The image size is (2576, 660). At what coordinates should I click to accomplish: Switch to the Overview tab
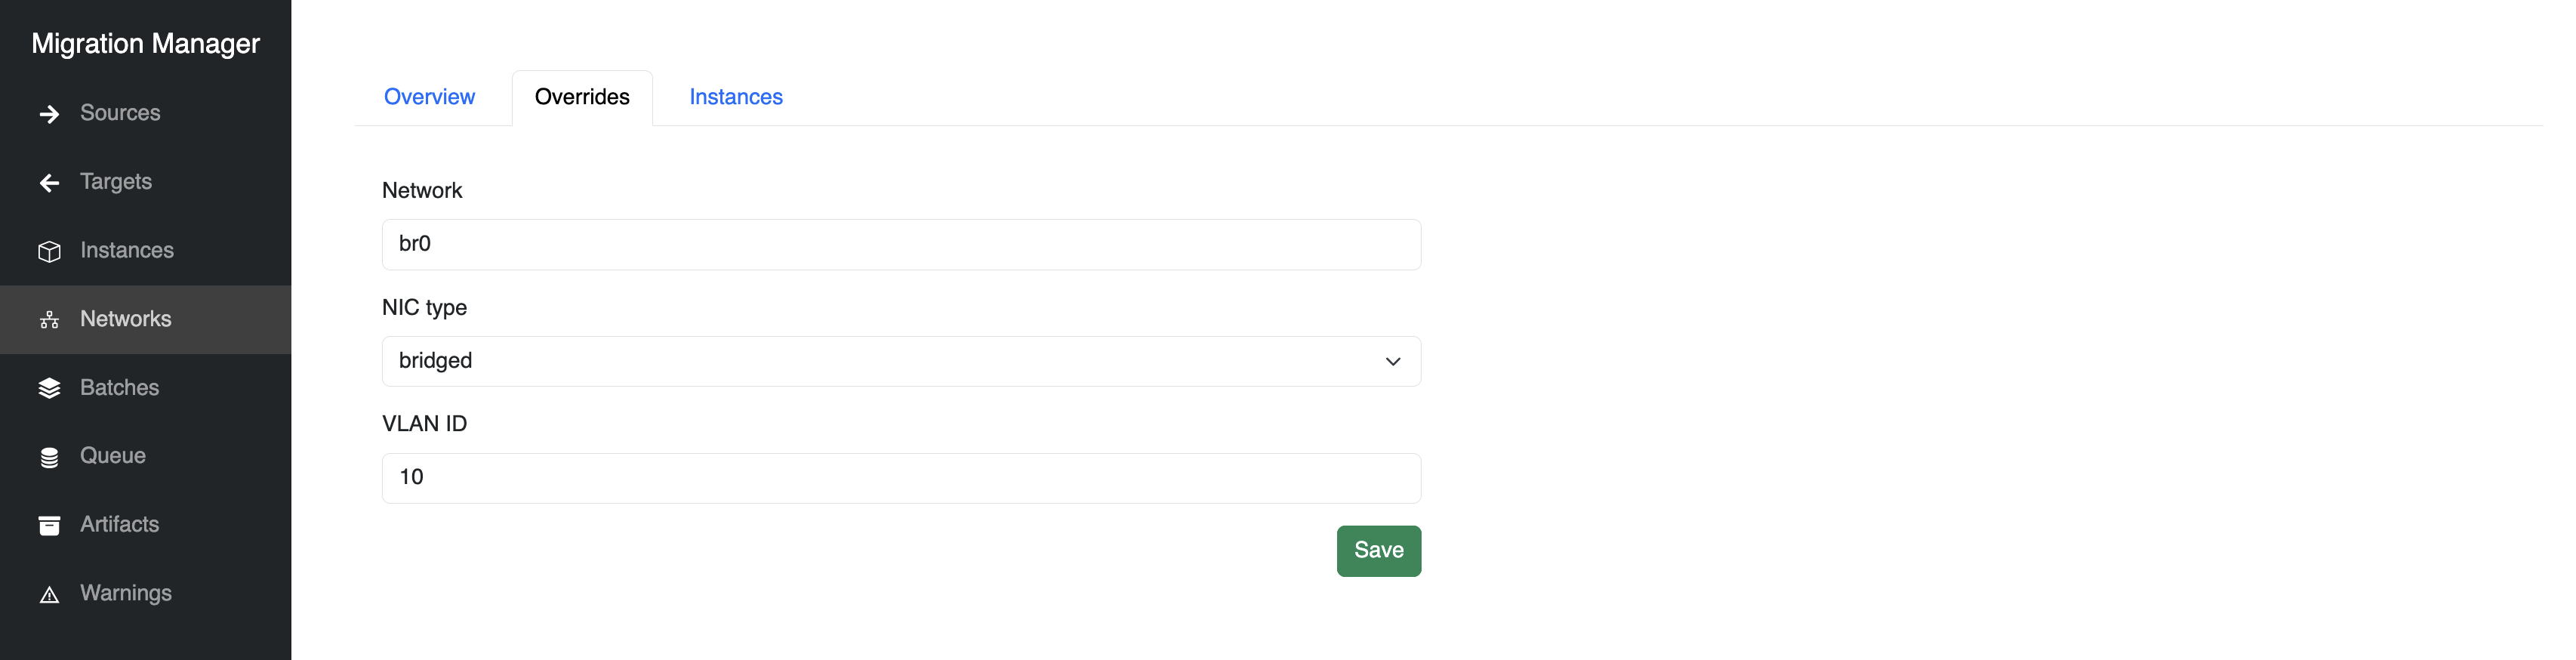(429, 96)
